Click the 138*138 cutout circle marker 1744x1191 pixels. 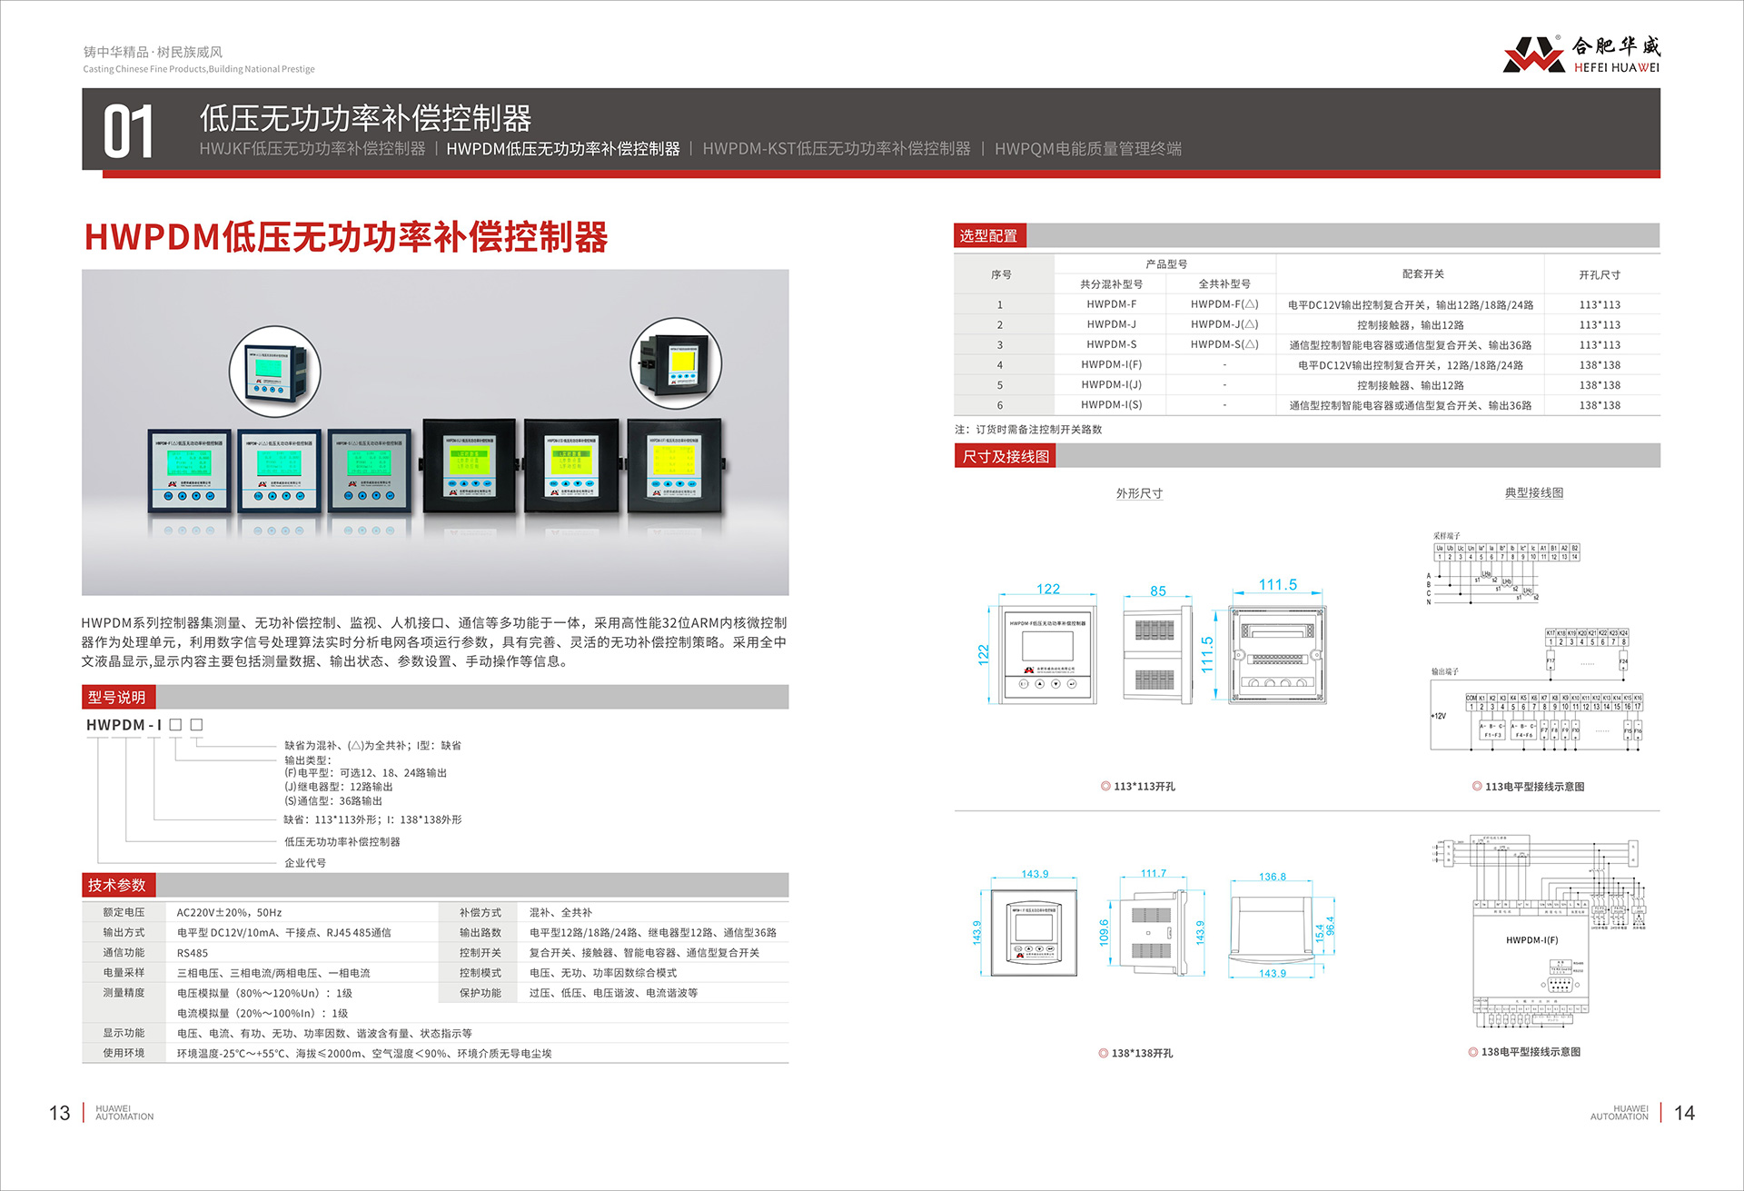[x=1104, y=1054]
